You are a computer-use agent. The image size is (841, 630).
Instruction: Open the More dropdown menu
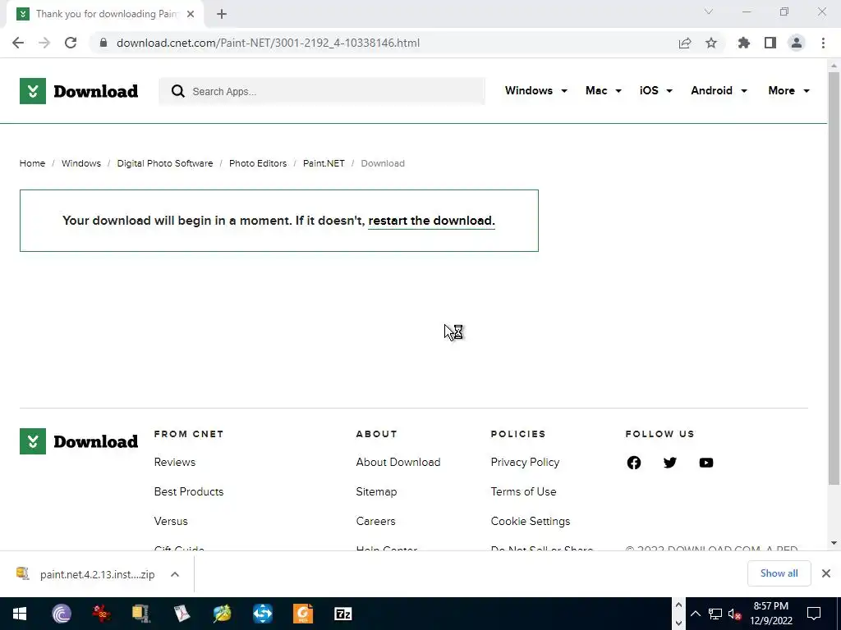point(789,90)
